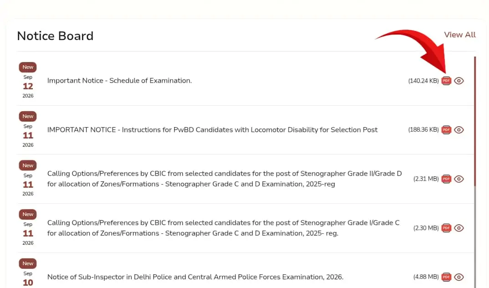The width and height of the screenshot is (489, 288).
Task: Open Sub-Inspector in Delhi Police Examination 2026 notice
Action: pyautogui.click(x=195, y=277)
